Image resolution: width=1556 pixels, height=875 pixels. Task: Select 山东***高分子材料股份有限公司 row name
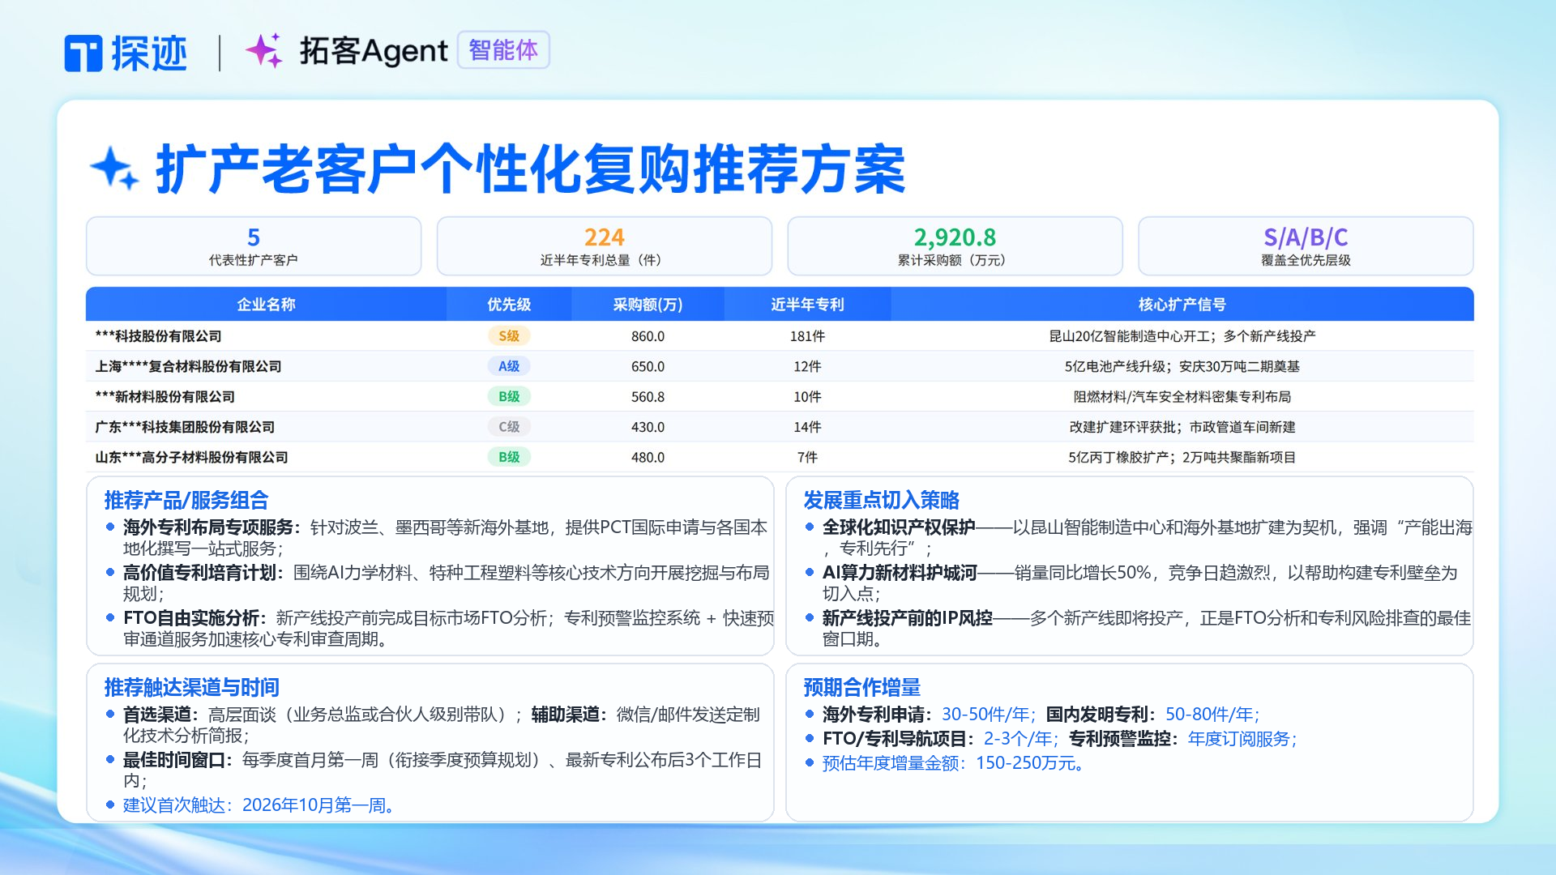(x=191, y=457)
